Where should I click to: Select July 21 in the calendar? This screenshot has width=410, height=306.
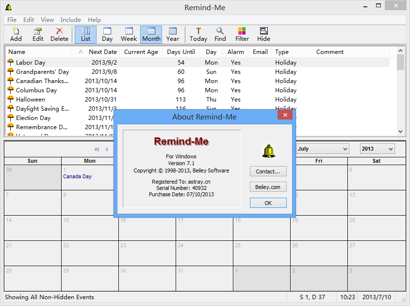coord(33,254)
